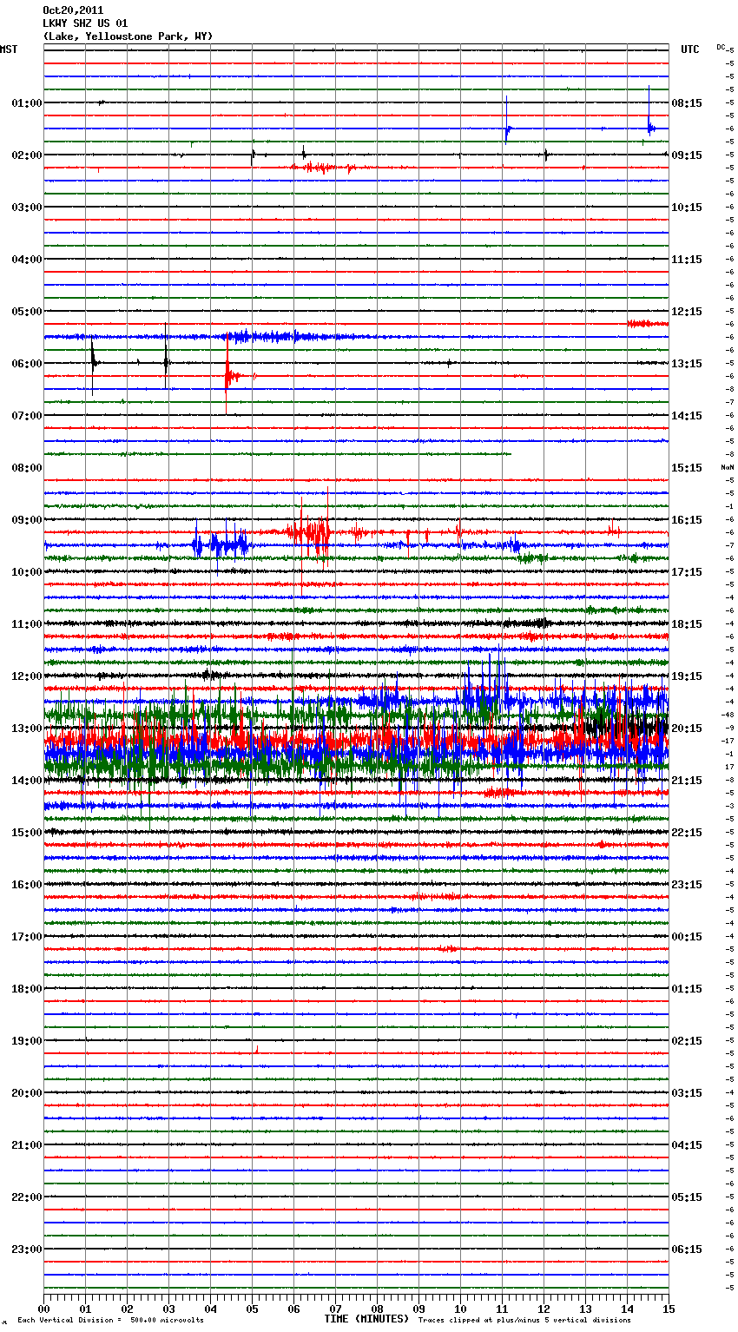Click the location text Lake, Yellowstone Park, WY

(x=128, y=36)
